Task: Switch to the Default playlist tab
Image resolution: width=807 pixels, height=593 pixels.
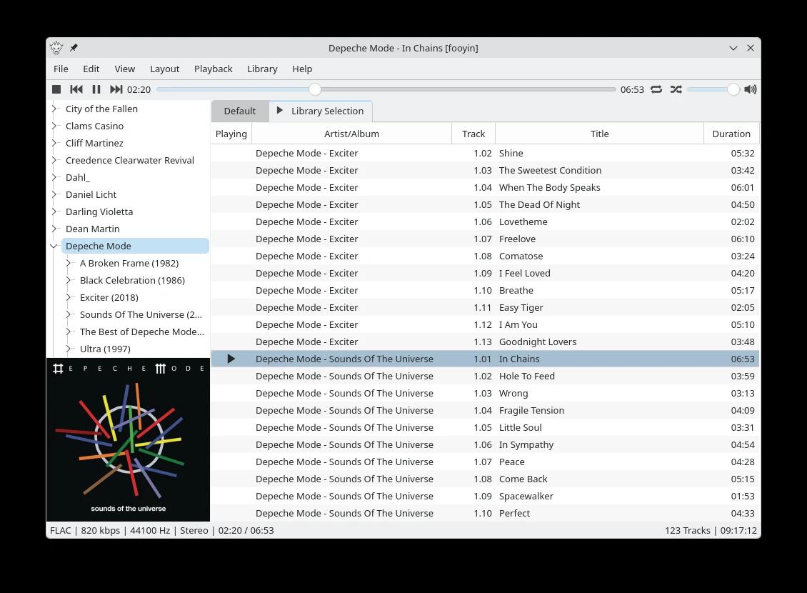Action: pos(240,111)
